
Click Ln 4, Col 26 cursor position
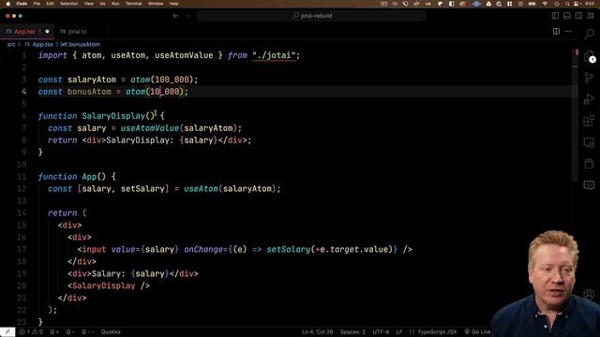pyautogui.click(x=317, y=331)
